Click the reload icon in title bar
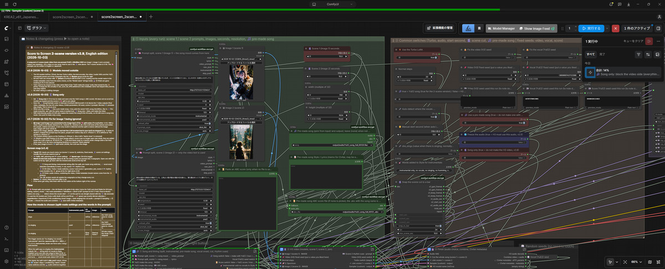 [14, 4]
